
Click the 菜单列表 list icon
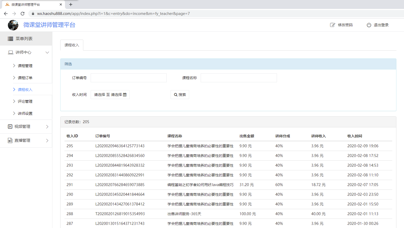pos(10,39)
